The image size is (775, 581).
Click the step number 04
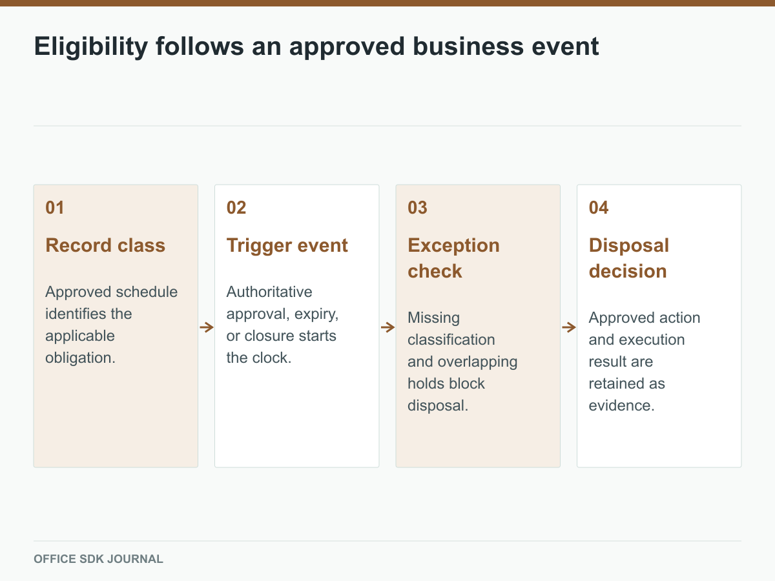click(599, 207)
